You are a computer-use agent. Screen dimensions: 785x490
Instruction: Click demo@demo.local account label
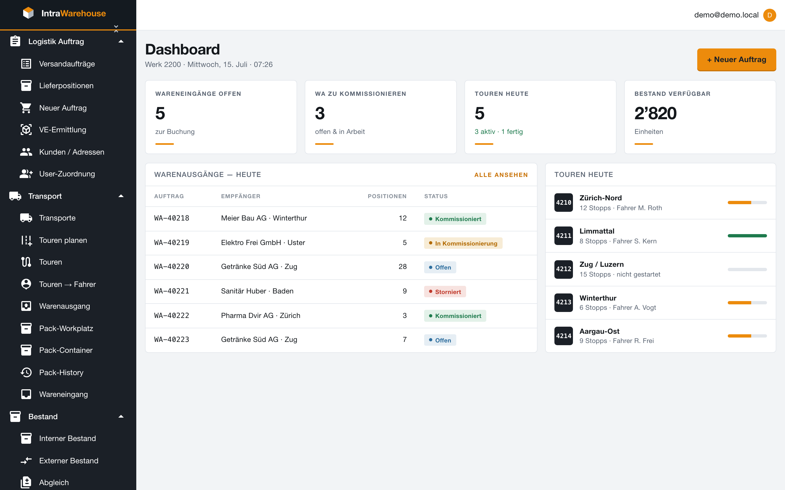pyautogui.click(x=726, y=15)
